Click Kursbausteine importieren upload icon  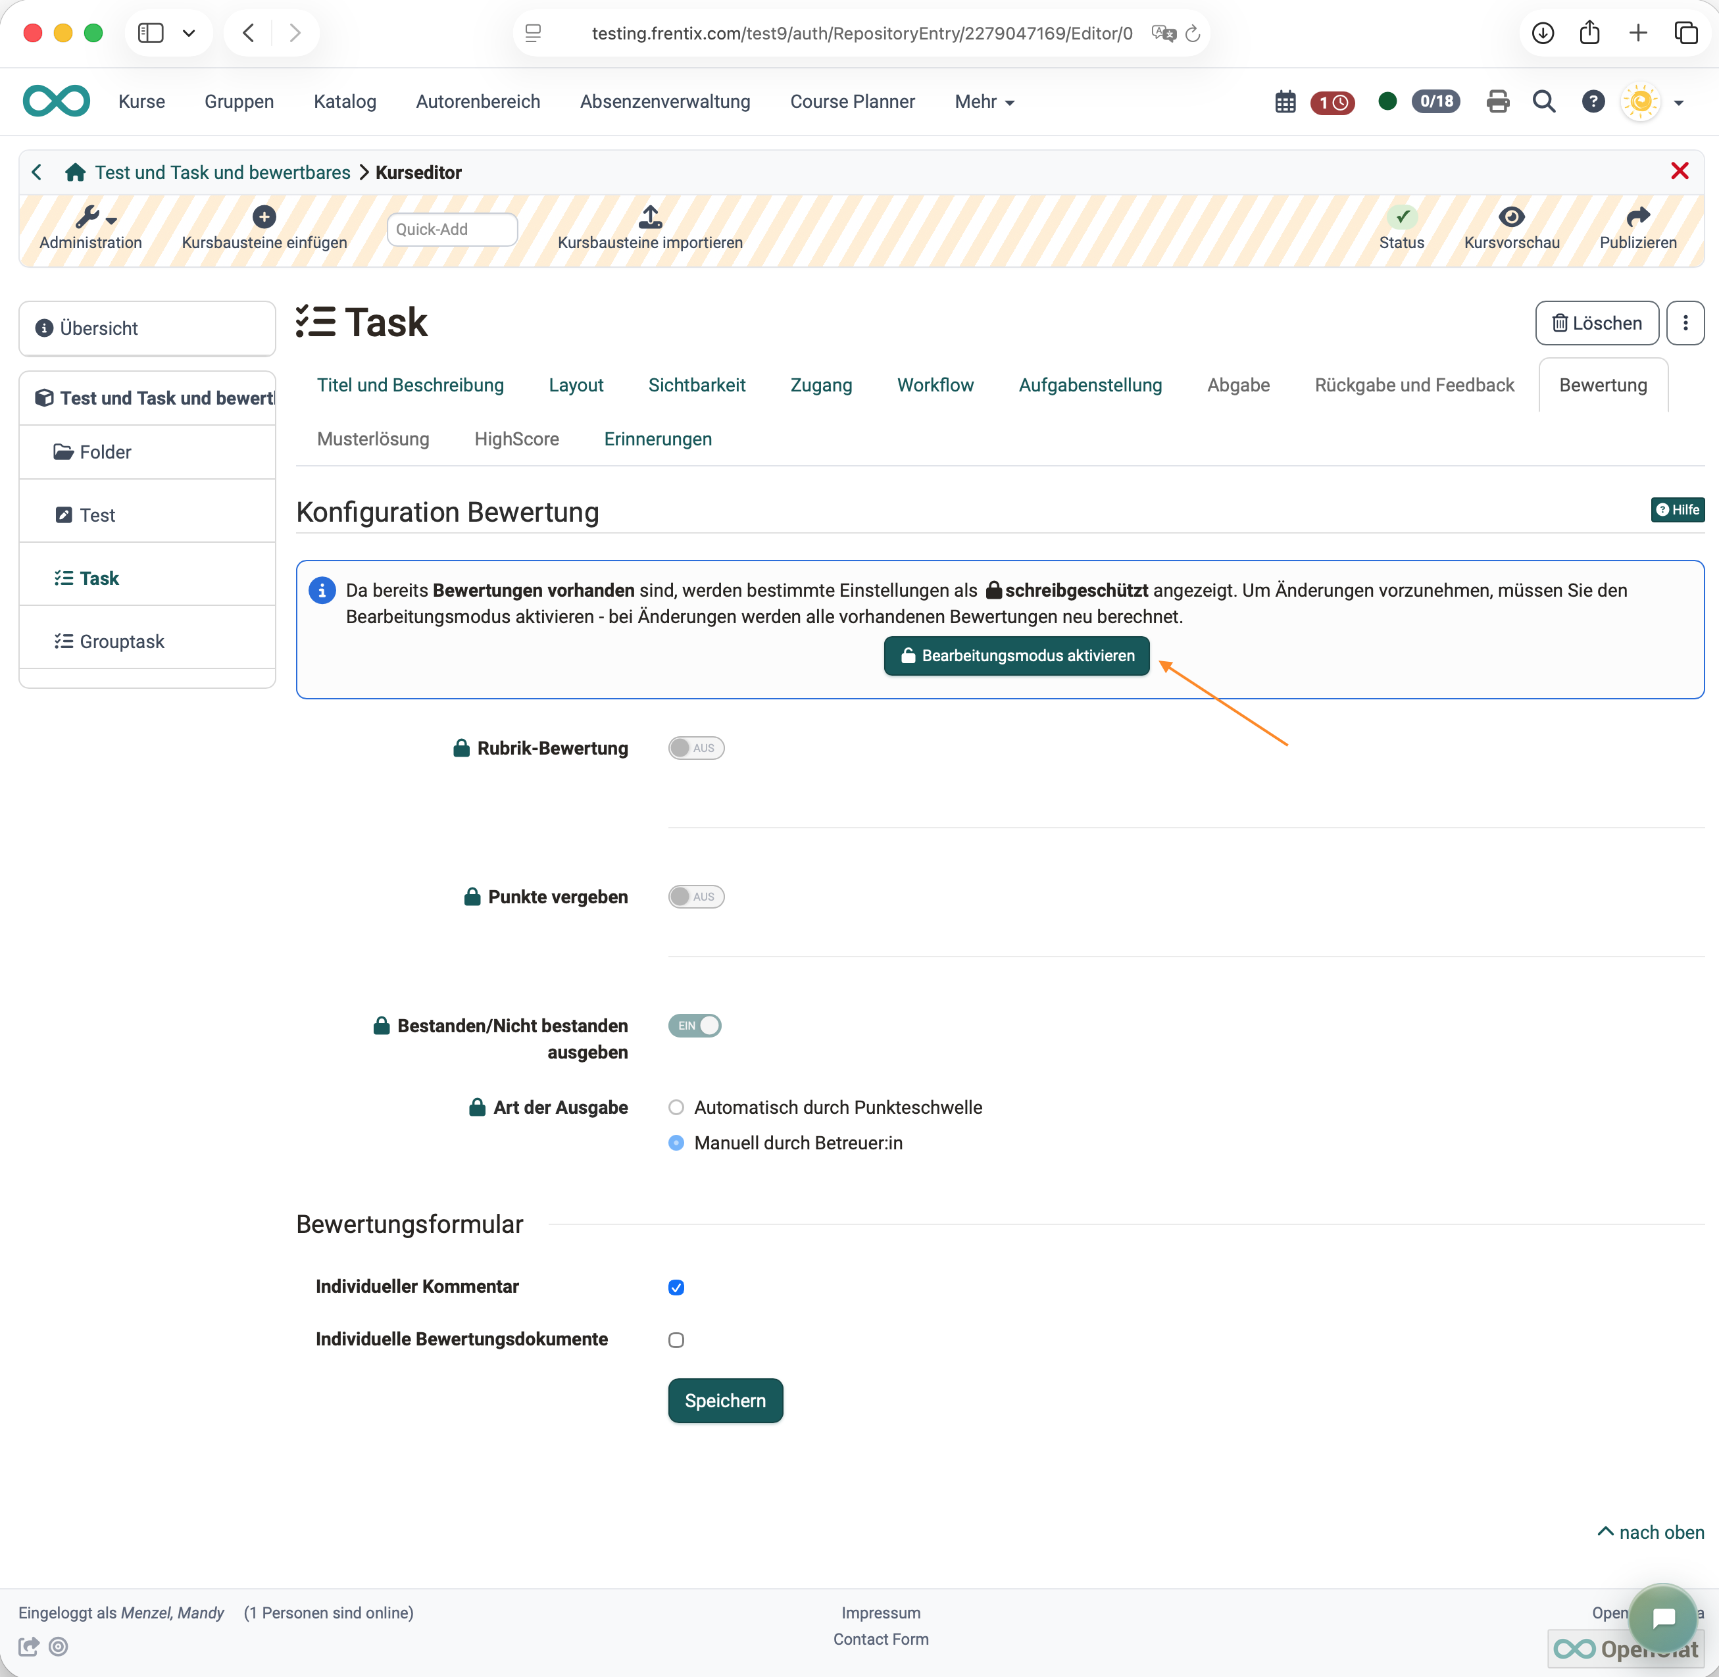[x=650, y=216]
